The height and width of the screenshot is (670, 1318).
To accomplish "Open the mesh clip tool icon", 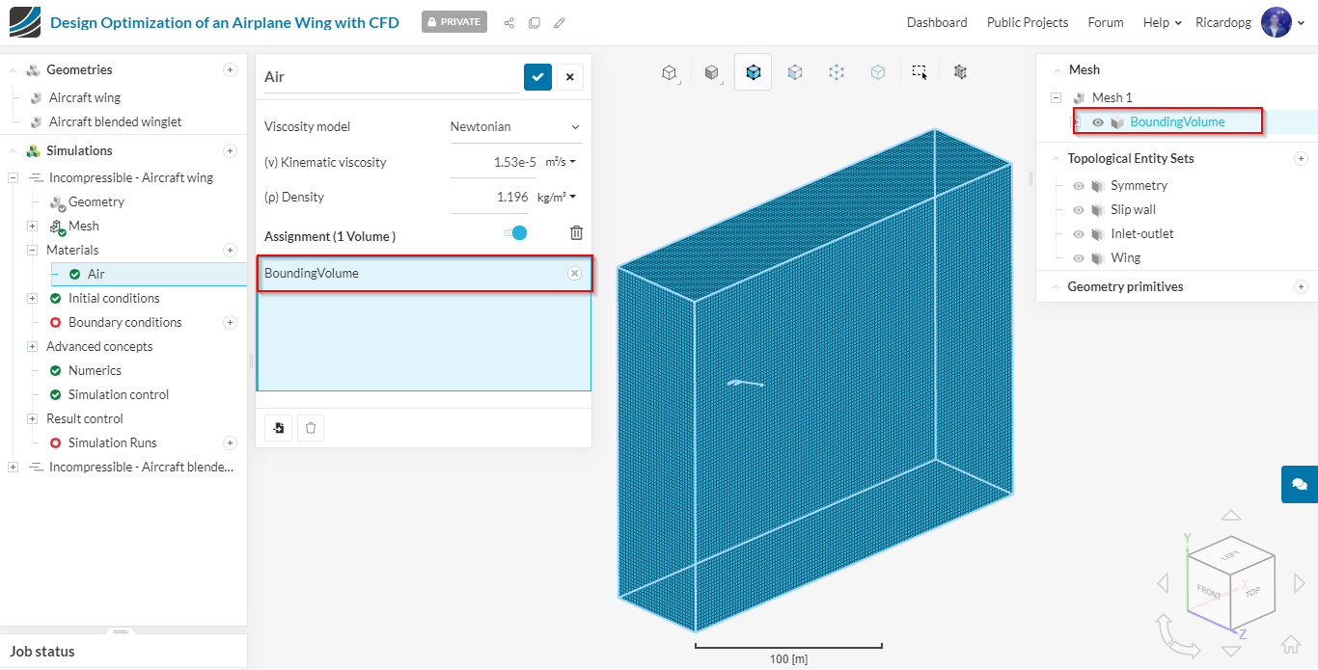I will click(960, 72).
